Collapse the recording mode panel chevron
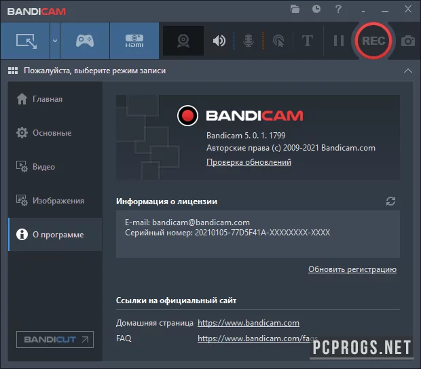The width and height of the screenshot is (421, 369). click(408, 71)
